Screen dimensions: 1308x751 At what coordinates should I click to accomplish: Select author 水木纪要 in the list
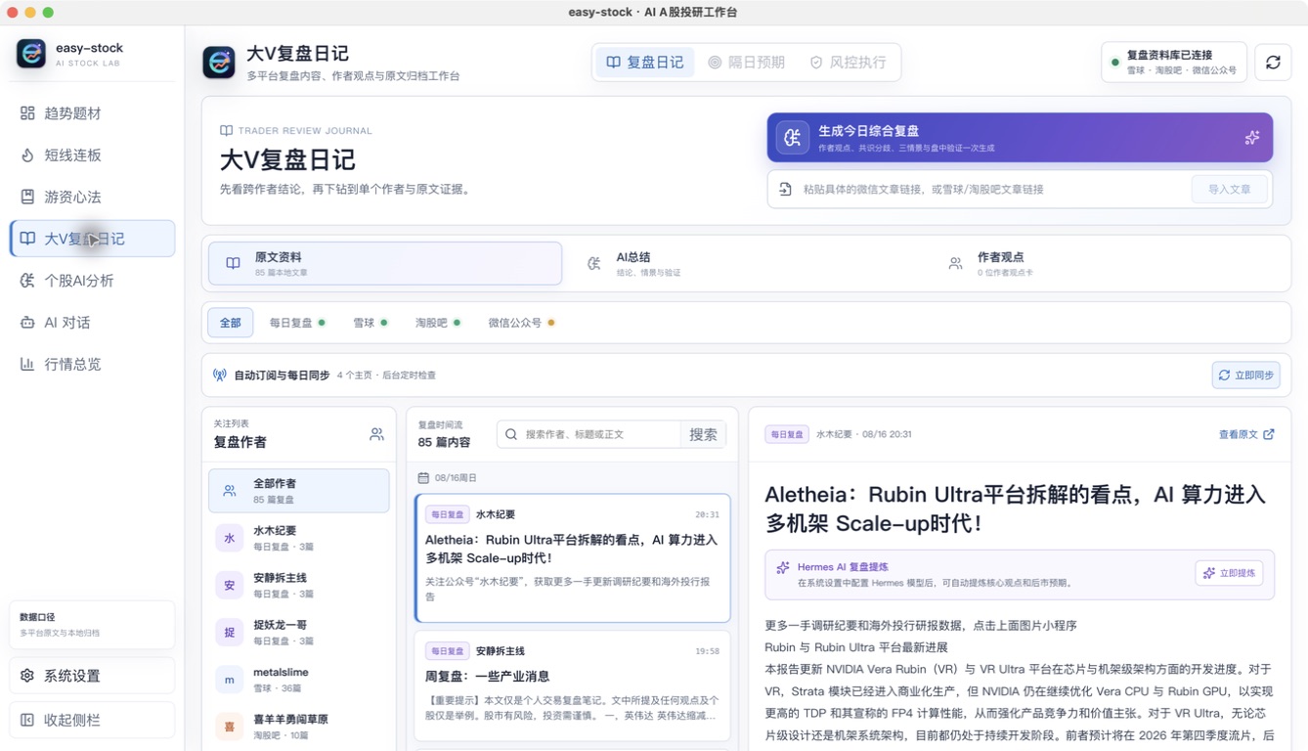[x=299, y=538]
